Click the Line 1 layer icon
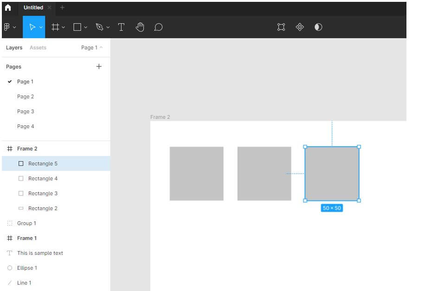 tap(10, 283)
